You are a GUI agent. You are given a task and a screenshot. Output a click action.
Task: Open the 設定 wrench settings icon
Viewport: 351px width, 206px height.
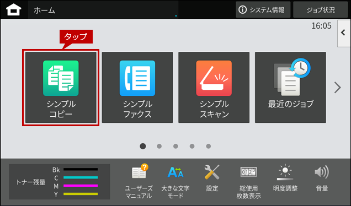click(x=212, y=178)
